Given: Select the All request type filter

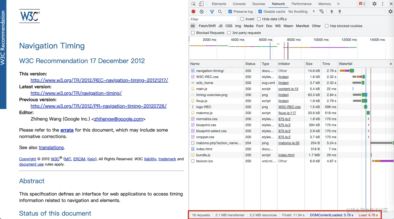Looking at the screenshot, I should (x=193, y=26).
